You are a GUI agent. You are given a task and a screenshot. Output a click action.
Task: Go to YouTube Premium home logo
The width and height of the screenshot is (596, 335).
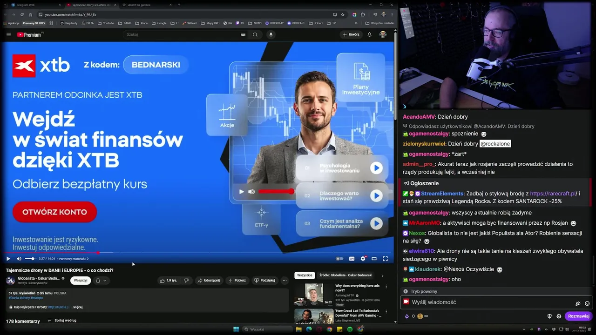[x=30, y=34]
